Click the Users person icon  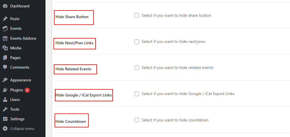point(5,100)
